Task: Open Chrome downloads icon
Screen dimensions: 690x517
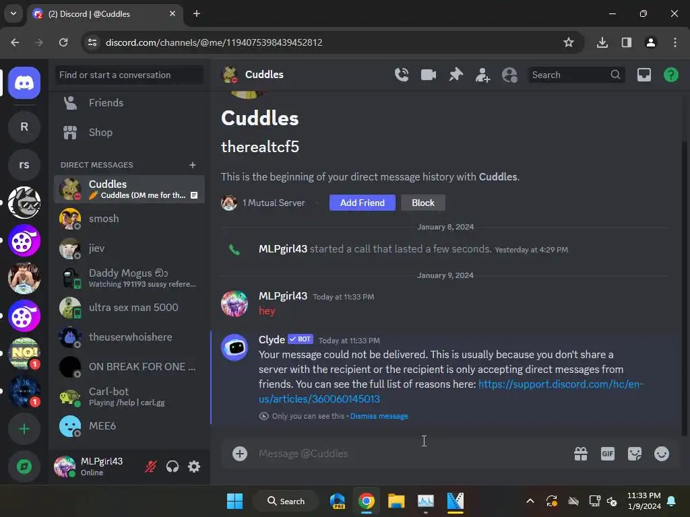Action: 602,42
